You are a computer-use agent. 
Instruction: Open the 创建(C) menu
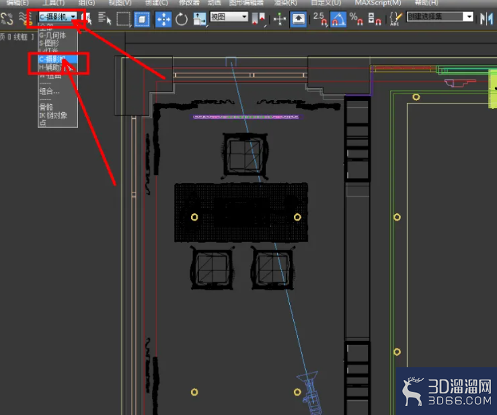[x=156, y=3]
